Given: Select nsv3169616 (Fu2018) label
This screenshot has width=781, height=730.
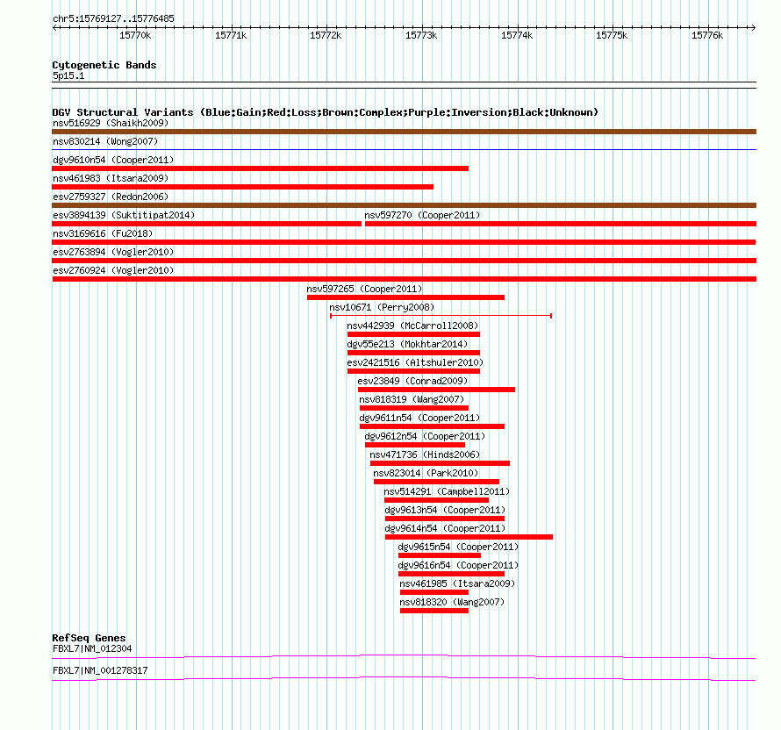Looking at the screenshot, I should pyautogui.click(x=103, y=233).
